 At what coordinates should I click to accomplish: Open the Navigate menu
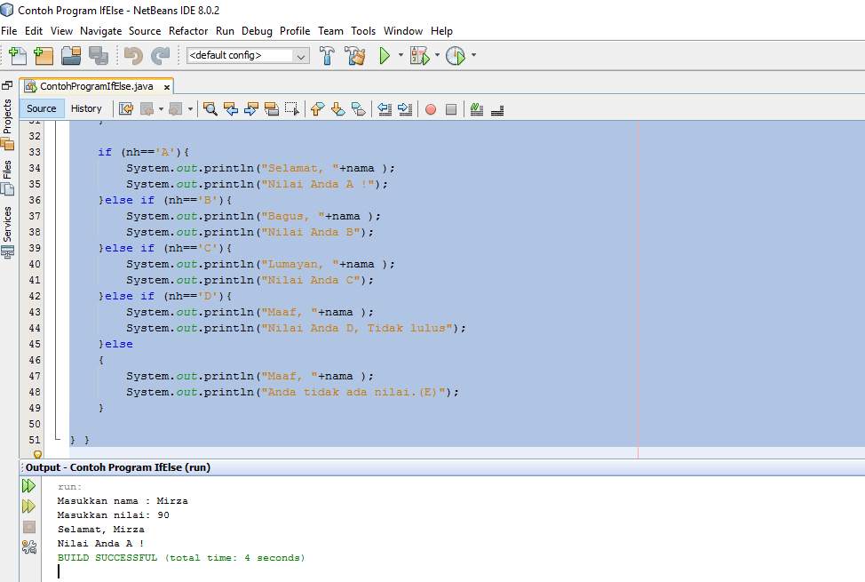point(100,31)
